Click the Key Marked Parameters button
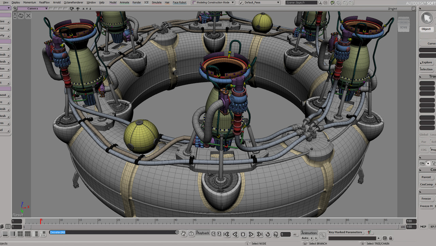 (345, 232)
